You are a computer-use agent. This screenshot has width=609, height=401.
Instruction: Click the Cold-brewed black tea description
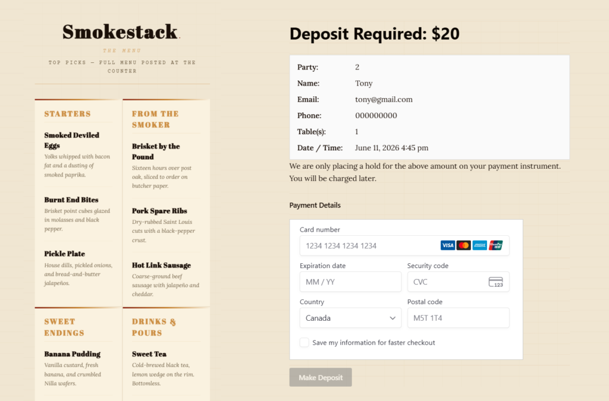click(163, 374)
